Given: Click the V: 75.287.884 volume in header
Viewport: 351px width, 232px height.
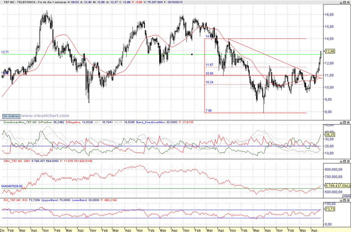Looking at the screenshot, I should coord(153,2).
